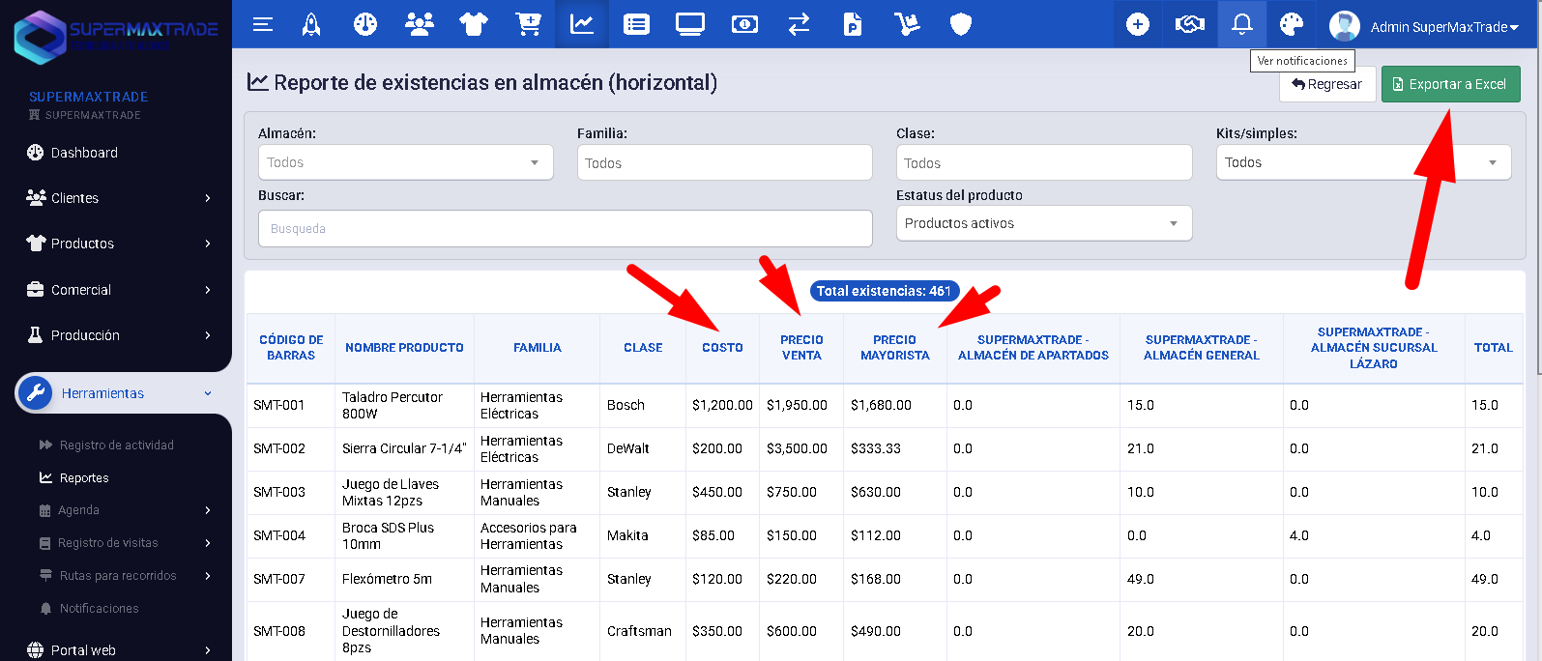Click the Clase column header in the table
The width and height of the screenshot is (1542, 661).
click(x=643, y=348)
